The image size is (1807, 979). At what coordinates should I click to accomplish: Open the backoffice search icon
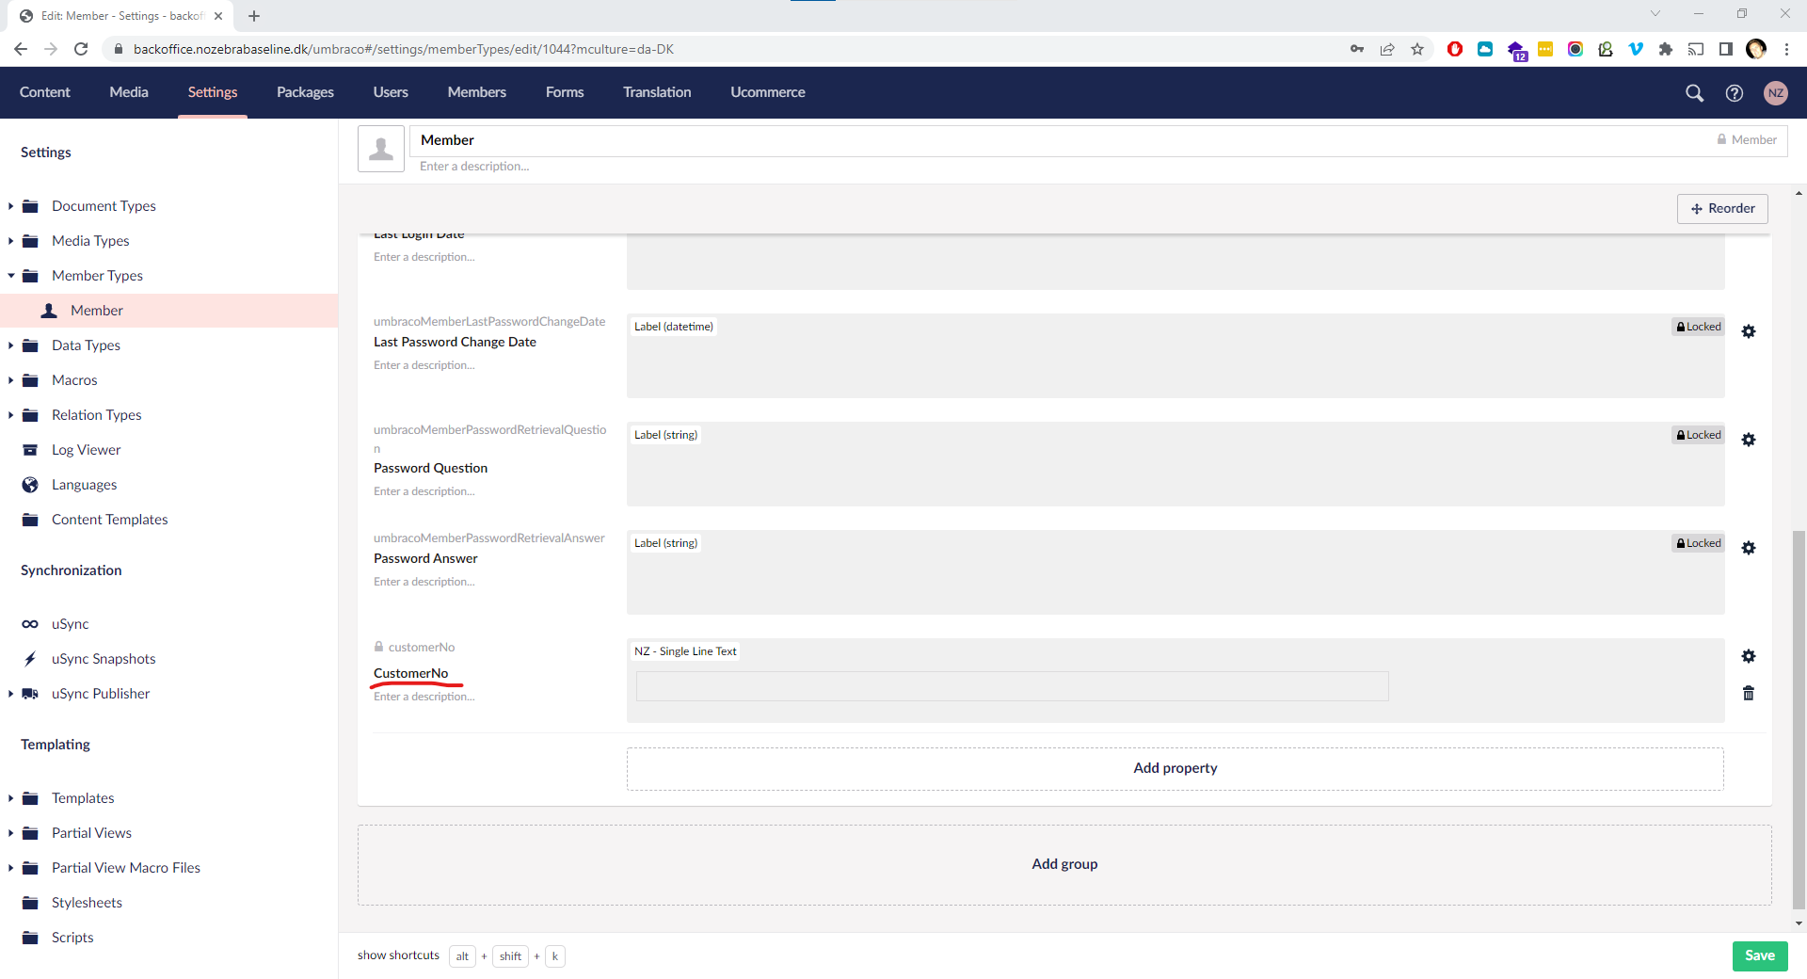(x=1694, y=92)
